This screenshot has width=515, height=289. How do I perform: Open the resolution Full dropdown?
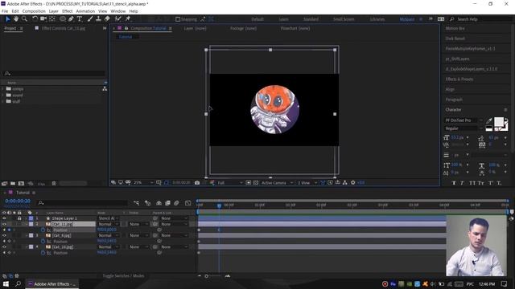point(230,182)
